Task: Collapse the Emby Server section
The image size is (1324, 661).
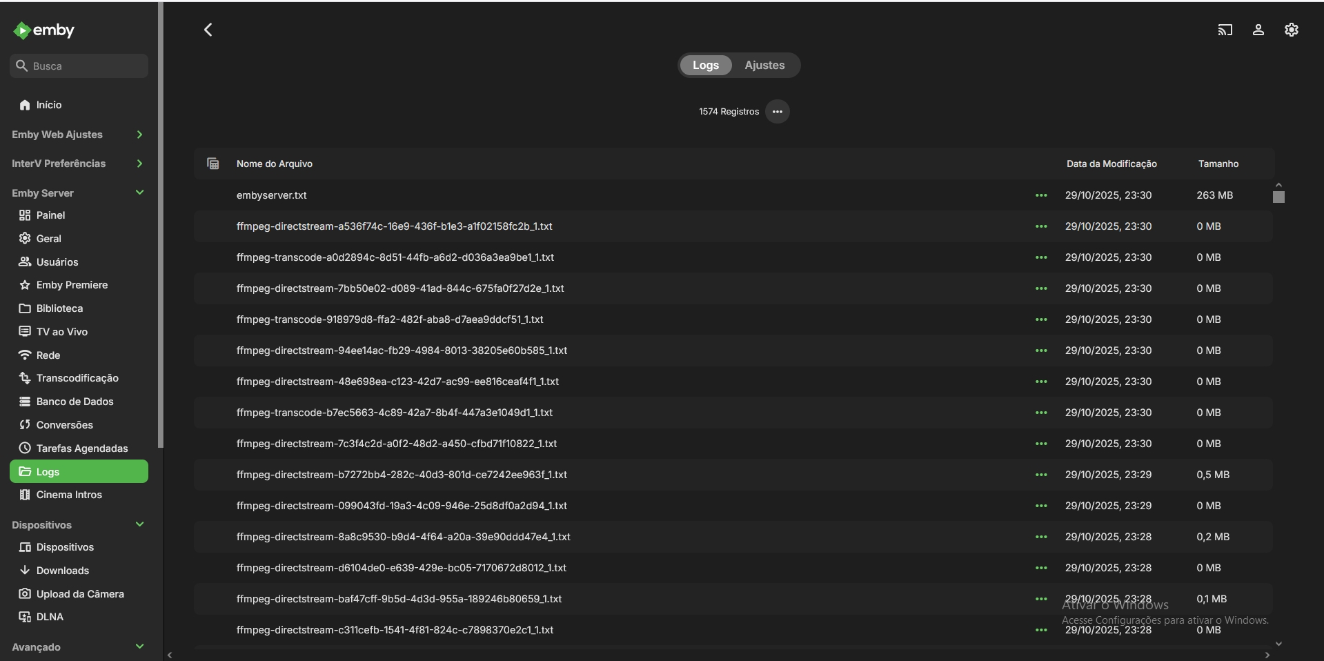Action: [x=79, y=193]
